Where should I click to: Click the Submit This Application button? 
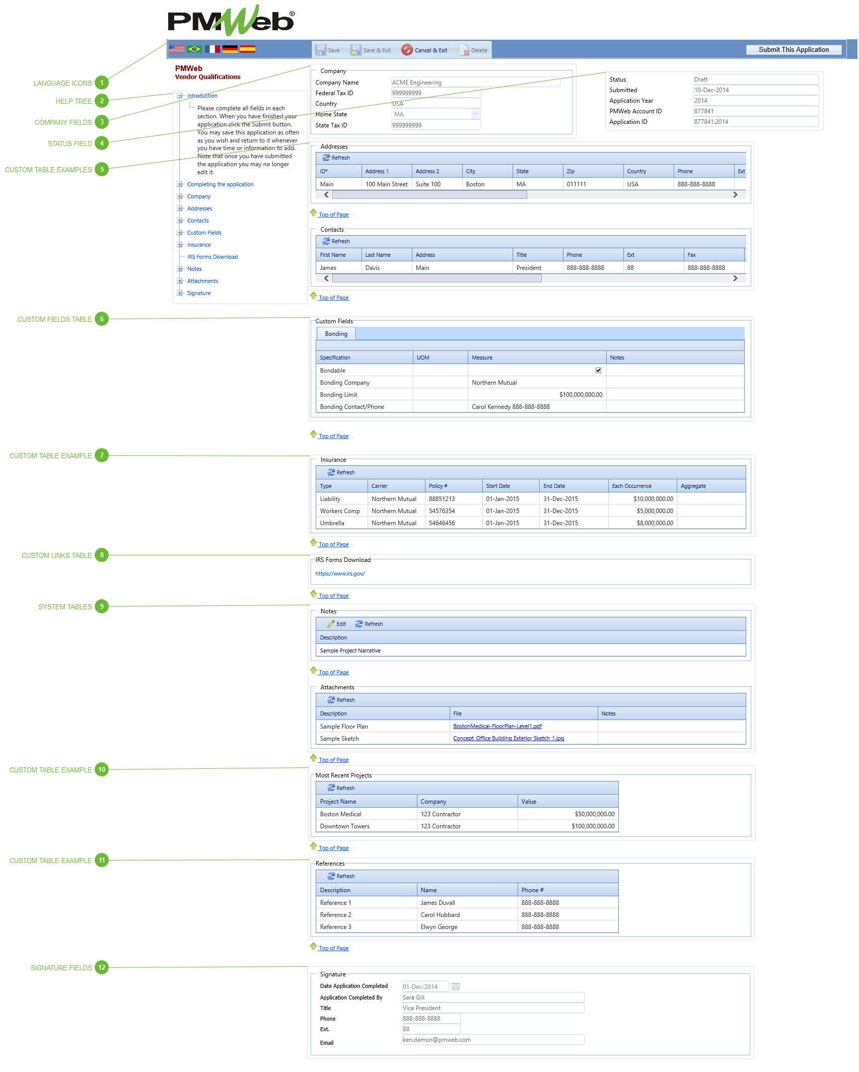[x=794, y=49]
